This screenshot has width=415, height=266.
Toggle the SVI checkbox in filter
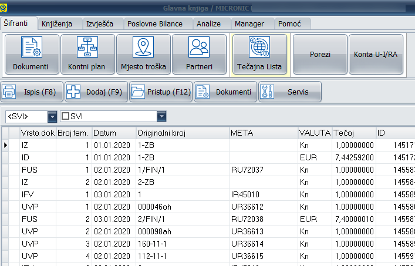[x=66, y=116]
